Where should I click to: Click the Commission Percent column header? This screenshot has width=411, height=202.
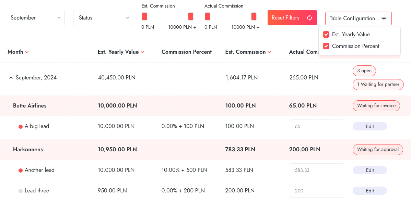click(x=187, y=52)
